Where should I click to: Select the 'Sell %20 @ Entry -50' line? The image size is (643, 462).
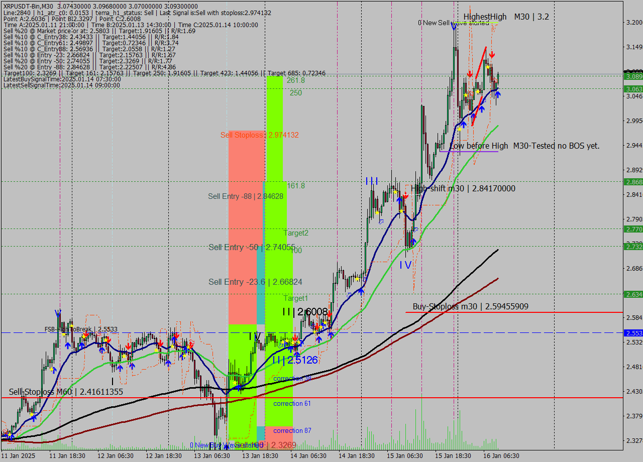pos(88,61)
